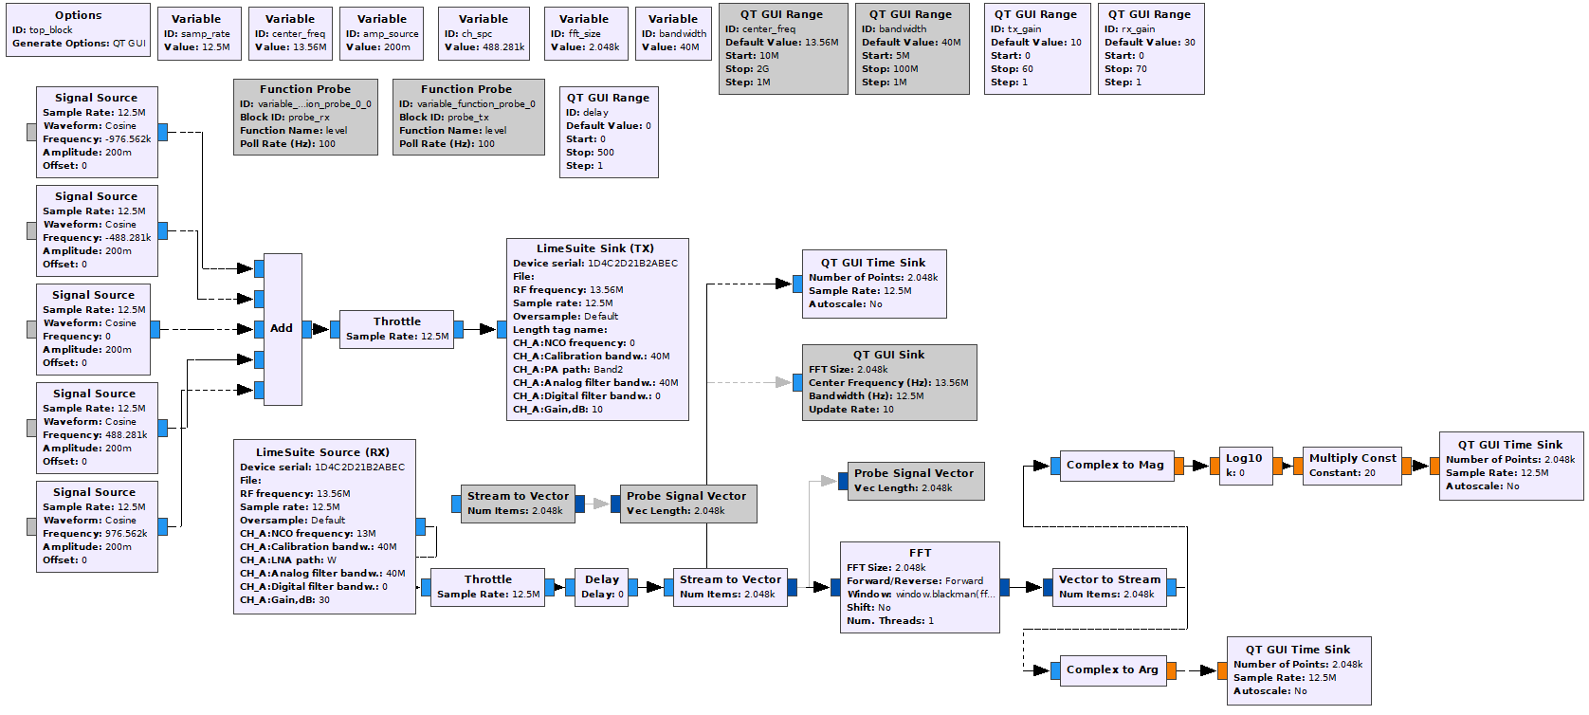Click the output port of the Delay block
Viewport: 1589px width, 715px height.
pos(632,587)
